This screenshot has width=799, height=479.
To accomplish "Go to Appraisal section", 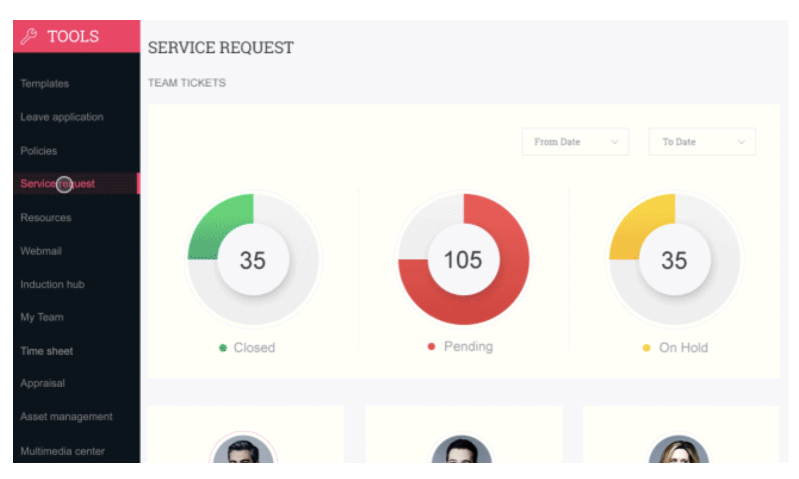I will pyautogui.click(x=42, y=383).
